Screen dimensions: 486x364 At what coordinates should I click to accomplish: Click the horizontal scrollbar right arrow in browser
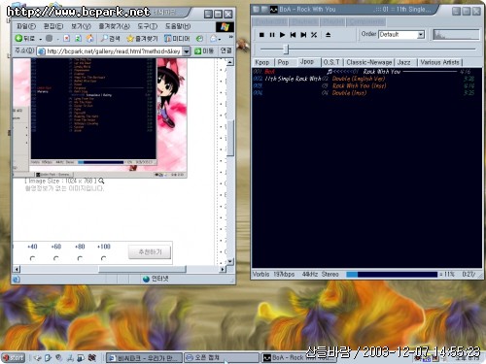[x=223, y=269]
